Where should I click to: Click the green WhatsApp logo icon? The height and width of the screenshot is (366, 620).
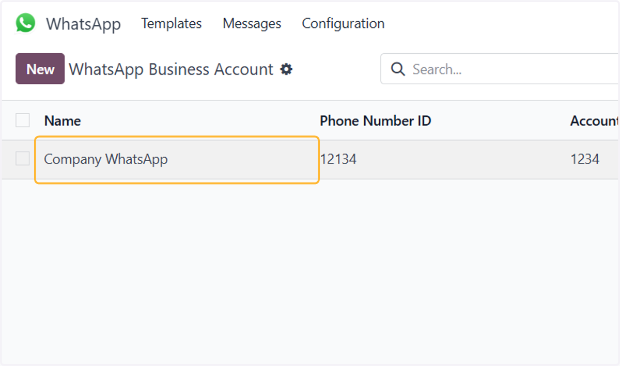pos(25,23)
